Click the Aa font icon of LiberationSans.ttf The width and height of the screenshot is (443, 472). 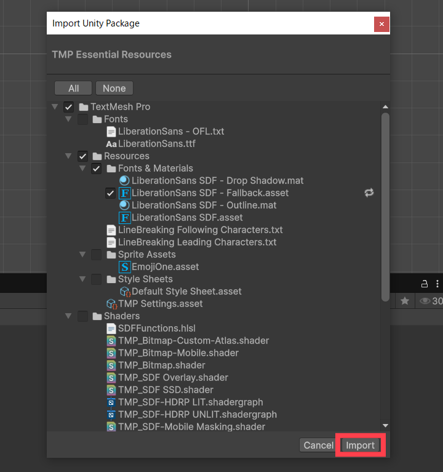111,144
